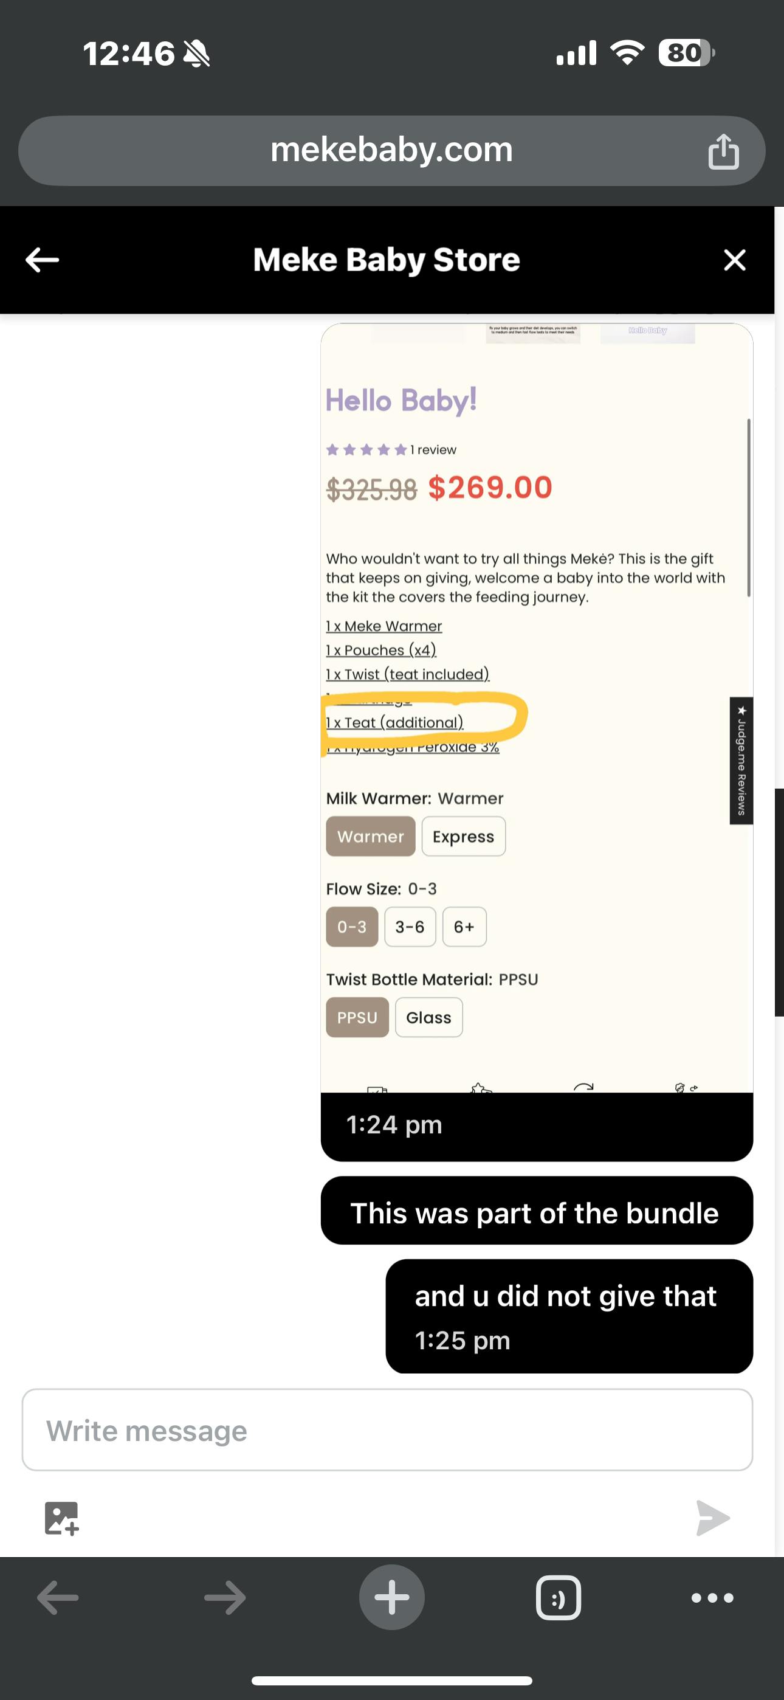Select the Express milk warmer option

click(x=463, y=836)
